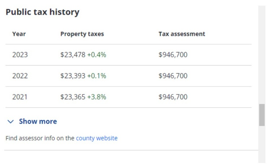The width and height of the screenshot is (271, 168).
Task: Open the county website link
Action: [96, 138]
